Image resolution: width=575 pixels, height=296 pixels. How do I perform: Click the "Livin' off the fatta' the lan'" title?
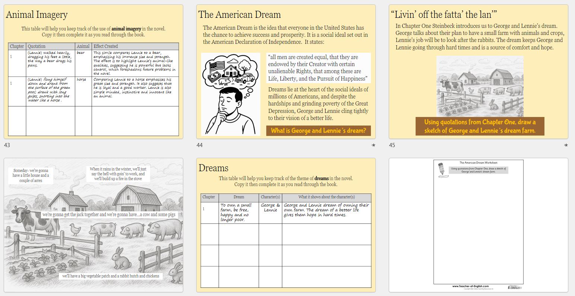click(x=444, y=15)
